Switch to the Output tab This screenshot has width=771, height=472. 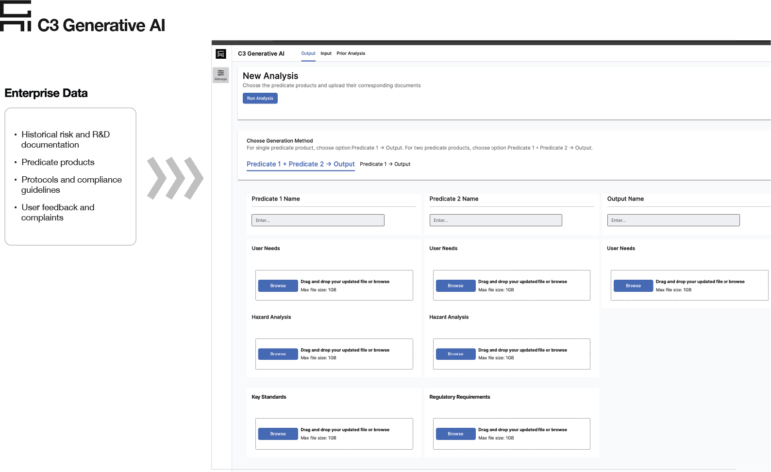tap(308, 53)
